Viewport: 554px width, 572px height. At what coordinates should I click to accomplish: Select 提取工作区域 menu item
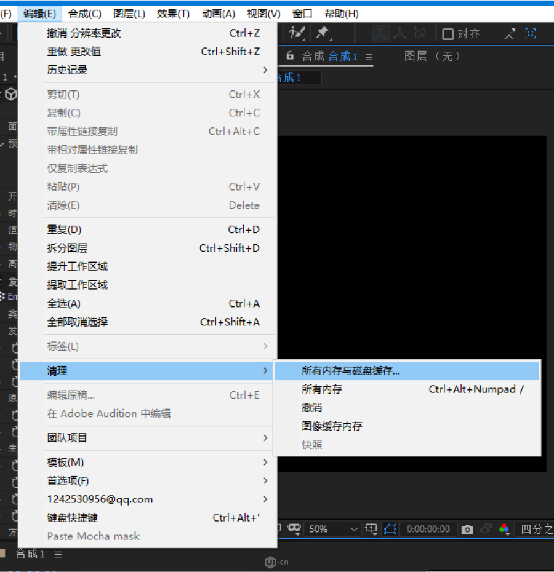[148, 285]
